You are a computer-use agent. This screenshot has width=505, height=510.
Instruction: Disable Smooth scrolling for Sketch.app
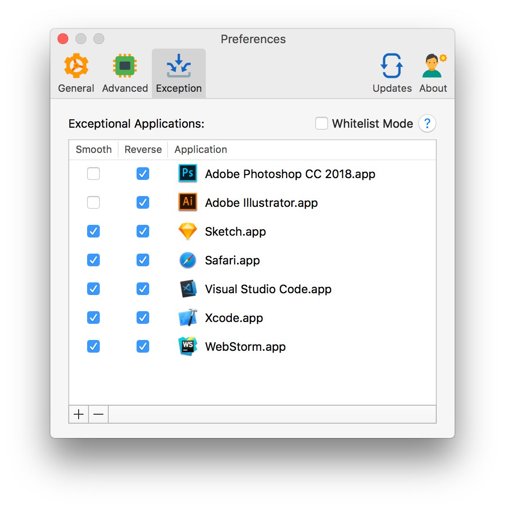click(93, 231)
